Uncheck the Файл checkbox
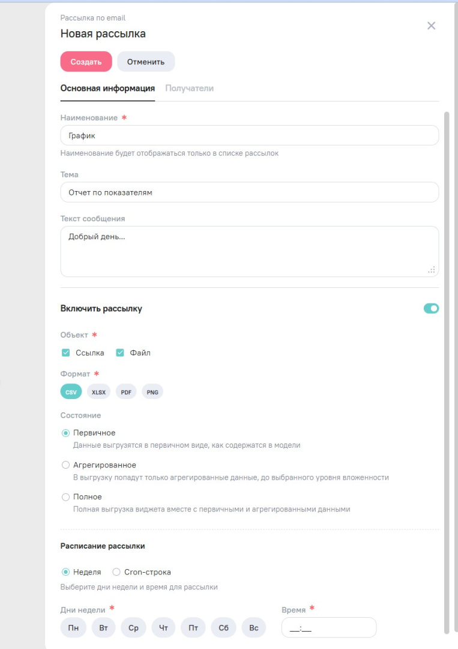The width and height of the screenshot is (458, 649). (x=120, y=353)
